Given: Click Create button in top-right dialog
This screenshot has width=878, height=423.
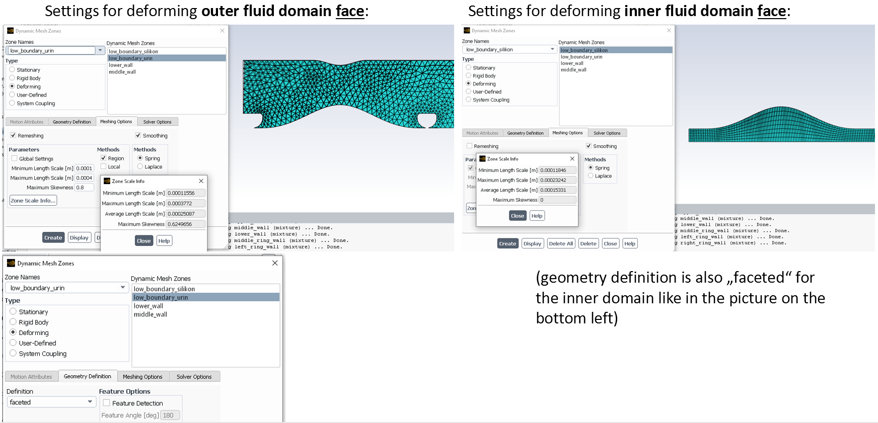Looking at the screenshot, I should pos(507,243).
